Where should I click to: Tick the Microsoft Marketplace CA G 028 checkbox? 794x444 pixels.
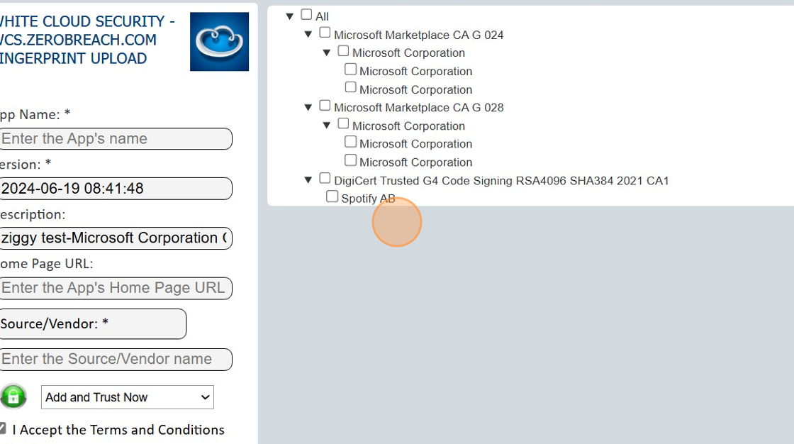click(x=325, y=106)
